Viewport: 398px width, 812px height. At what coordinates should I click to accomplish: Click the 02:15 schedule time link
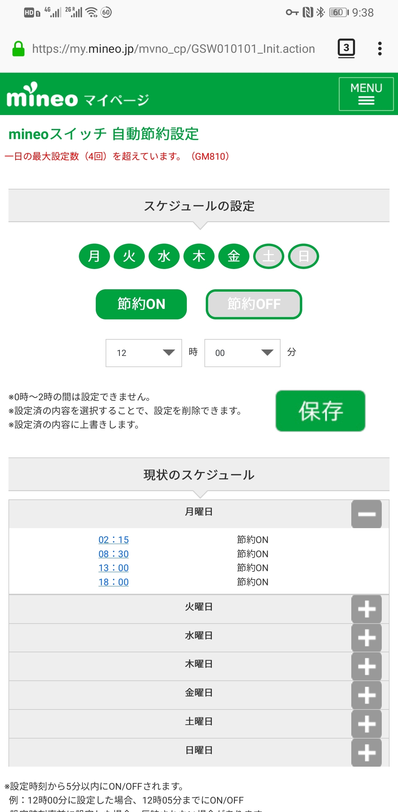coord(113,540)
